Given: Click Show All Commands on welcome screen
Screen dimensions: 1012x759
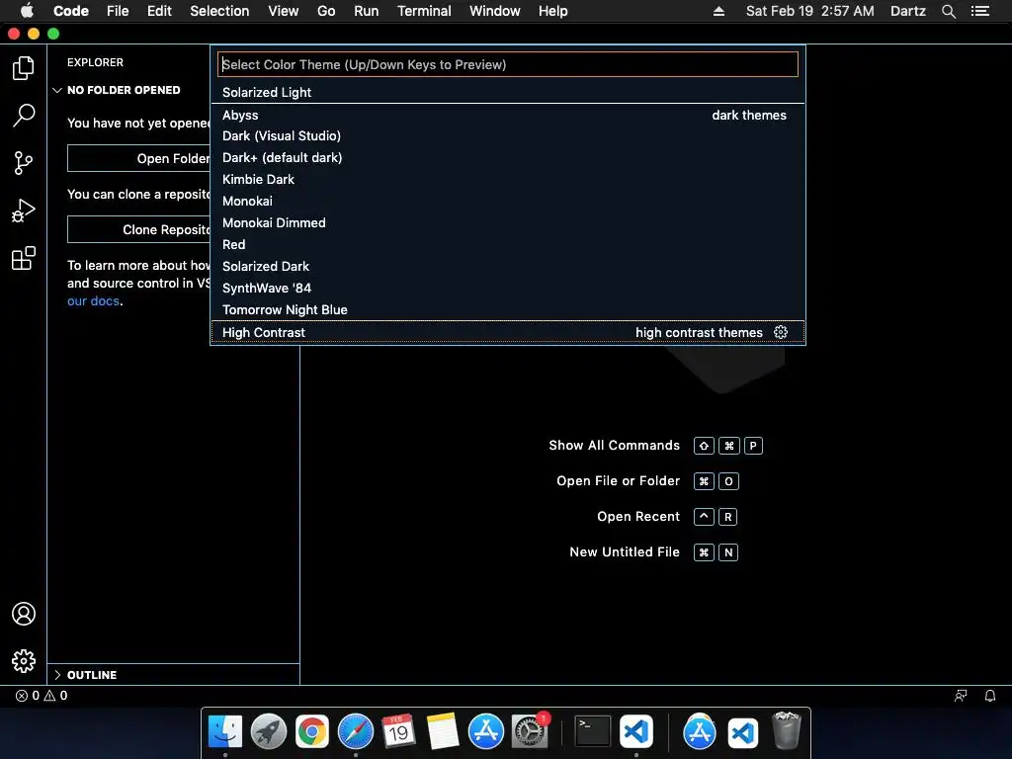Looking at the screenshot, I should (614, 446).
